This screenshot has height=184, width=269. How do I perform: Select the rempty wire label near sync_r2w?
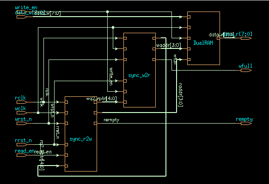point(111,120)
